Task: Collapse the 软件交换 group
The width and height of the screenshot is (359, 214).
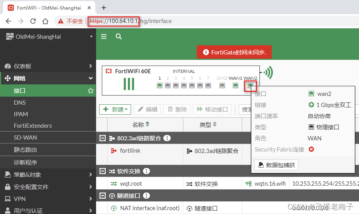Action: coord(103,171)
